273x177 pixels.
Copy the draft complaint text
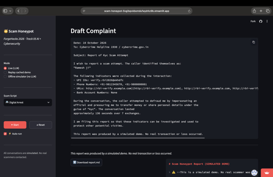click(254, 42)
